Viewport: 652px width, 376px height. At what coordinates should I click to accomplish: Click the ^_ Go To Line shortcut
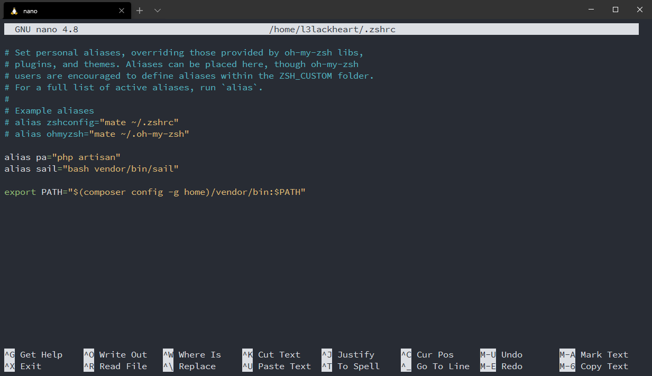pos(435,366)
